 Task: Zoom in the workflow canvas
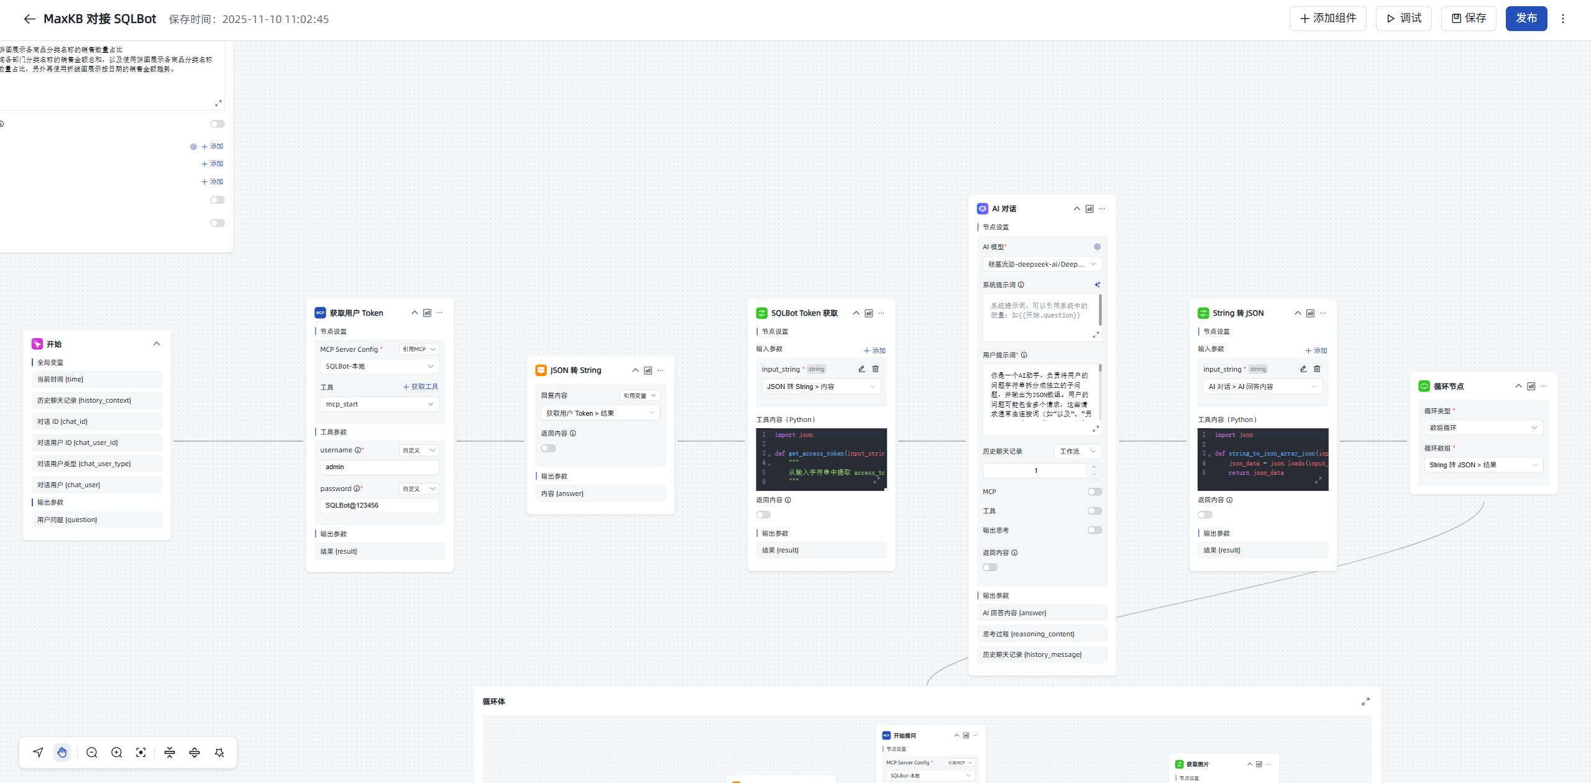(116, 753)
